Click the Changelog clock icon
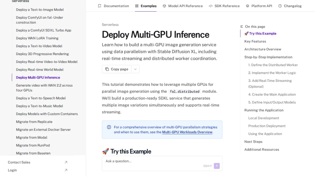The width and height of the screenshot is (315, 177). click(x=280, y=6)
